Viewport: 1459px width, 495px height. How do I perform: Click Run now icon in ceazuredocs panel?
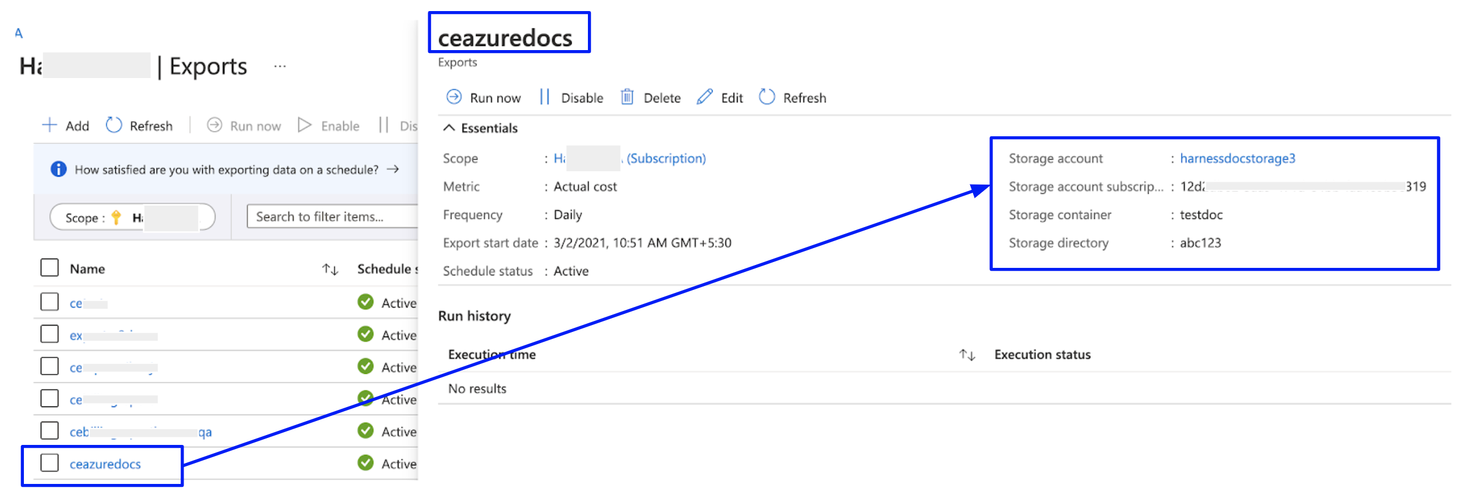pyautogui.click(x=454, y=97)
